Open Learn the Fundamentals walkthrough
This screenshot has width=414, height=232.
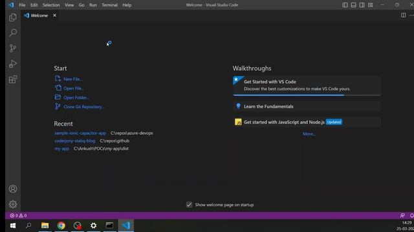[x=307, y=106]
